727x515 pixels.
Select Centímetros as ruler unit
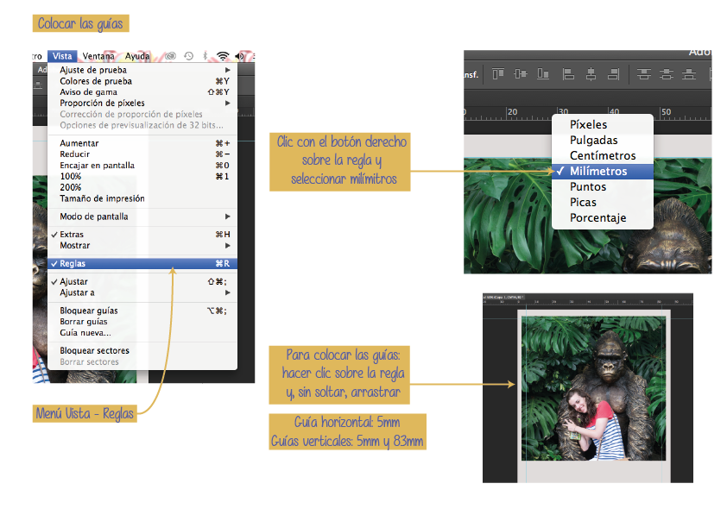coord(603,155)
